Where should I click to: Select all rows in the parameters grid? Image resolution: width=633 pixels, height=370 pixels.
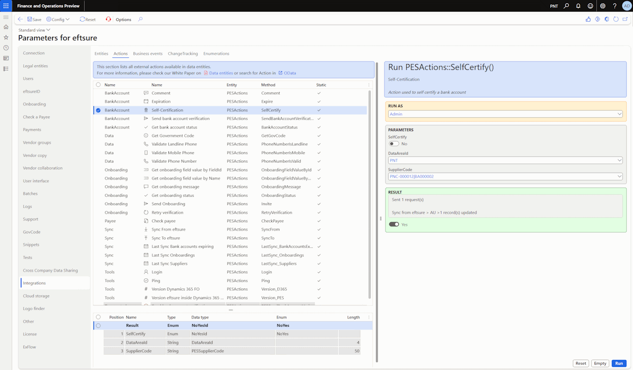(x=98, y=317)
